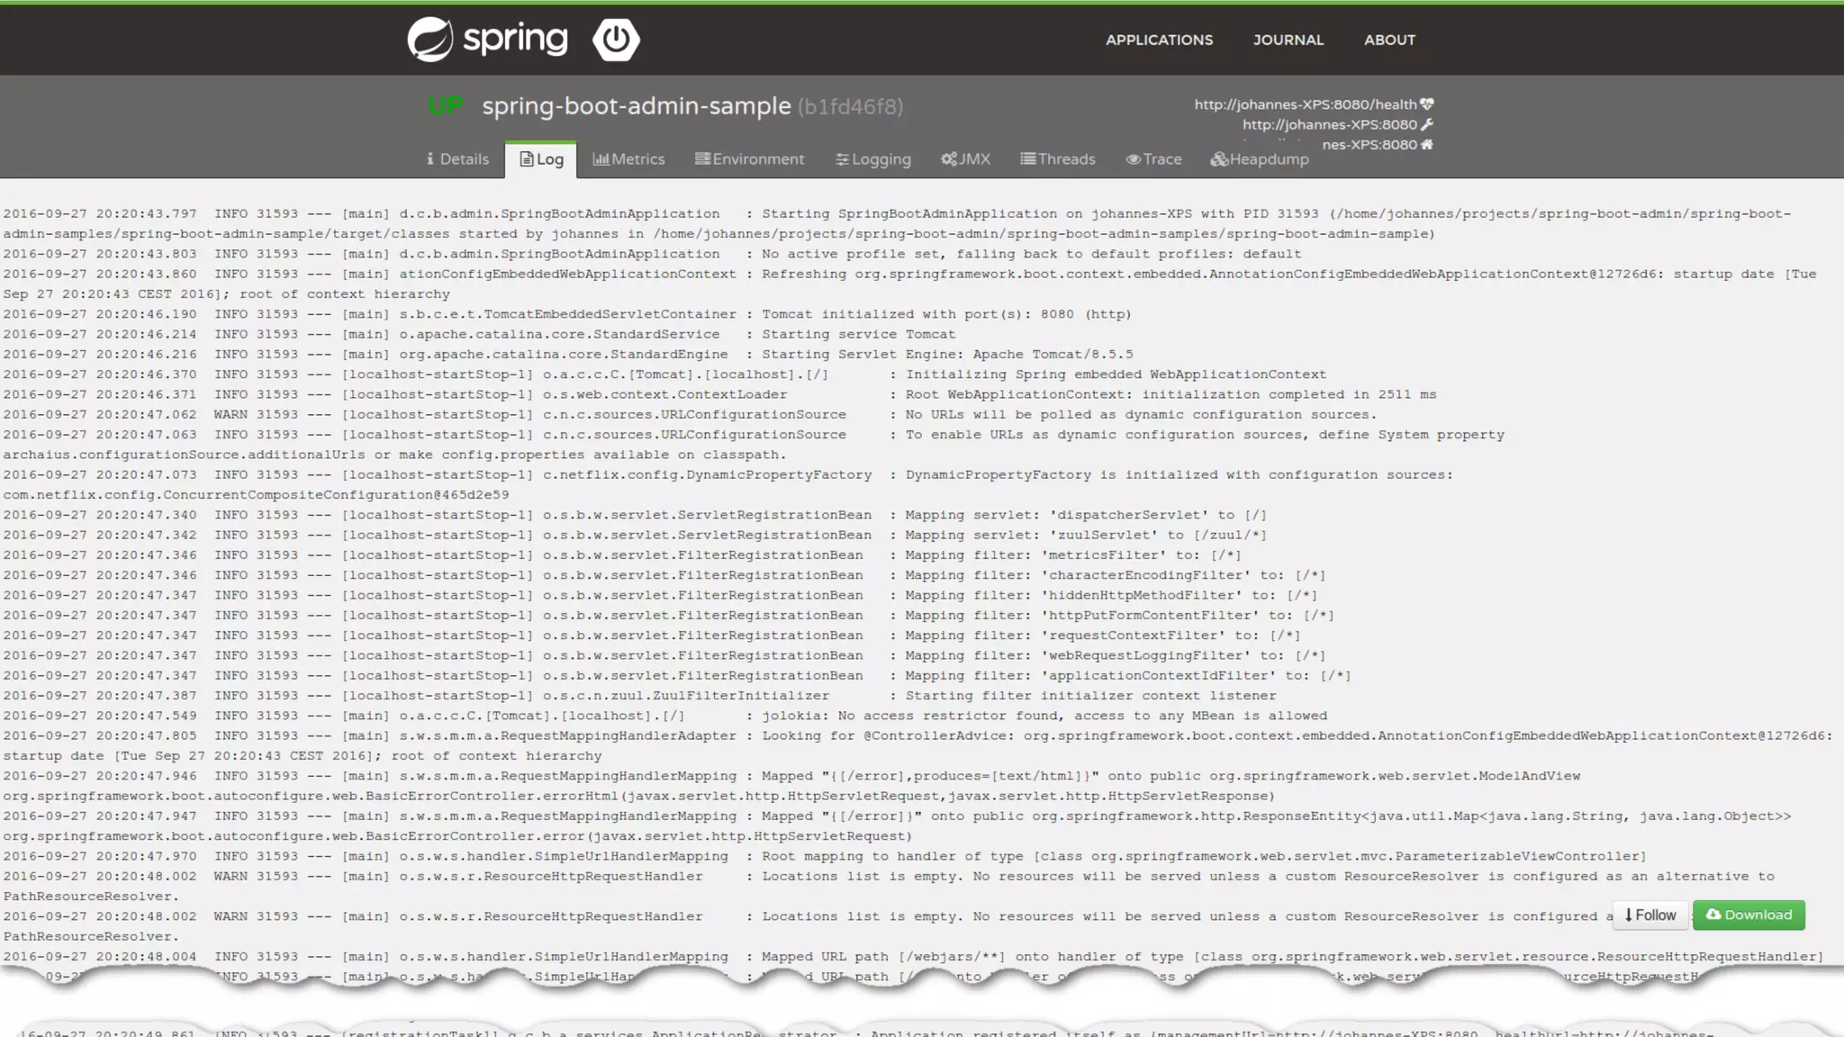Click the cubes icon on Heapdump
This screenshot has height=1037, width=1844.
tap(1219, 159)
